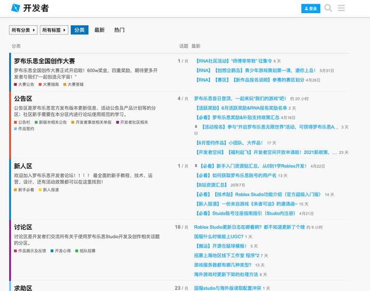Open topic 国服studio与海外版读取配置冲突
This screenshot has width=370, height=291.
pyautogui.click(x=228, y=288)
